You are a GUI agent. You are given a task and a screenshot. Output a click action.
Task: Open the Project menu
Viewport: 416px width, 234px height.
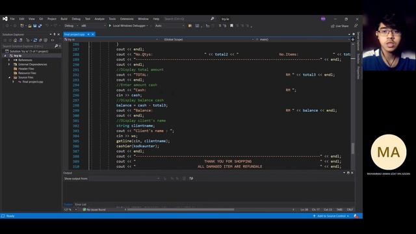(52, 19)
